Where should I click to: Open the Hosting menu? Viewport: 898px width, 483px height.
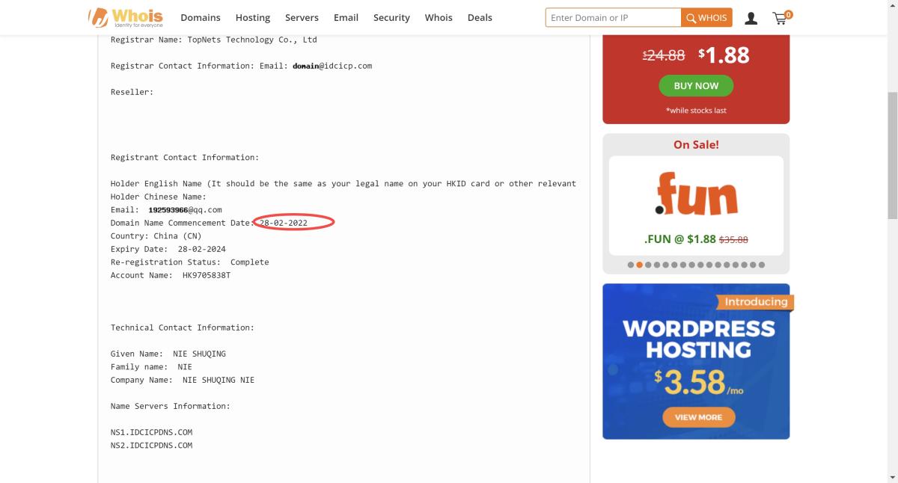click(x=253, y=18)
